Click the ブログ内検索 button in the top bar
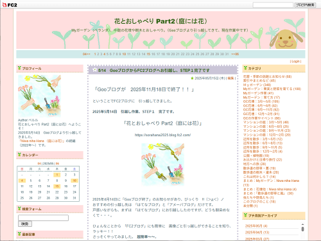The height and width of the screenshot is (241, 321). pos(305,4)
